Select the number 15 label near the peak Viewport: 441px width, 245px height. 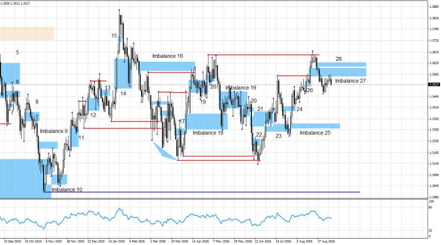click(x=114, y=36)
